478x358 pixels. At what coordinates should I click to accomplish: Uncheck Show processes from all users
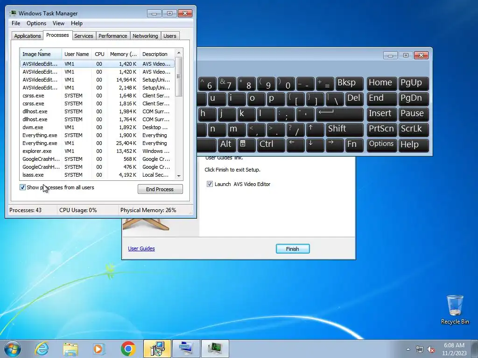coord(22,187)
